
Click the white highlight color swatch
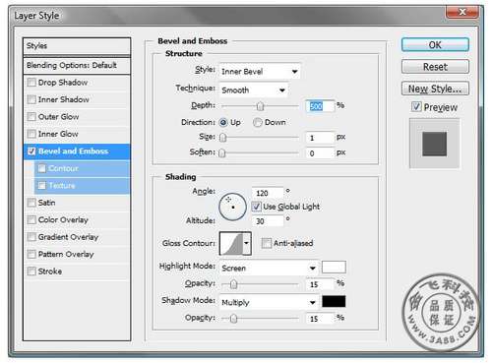pos(334,267)
